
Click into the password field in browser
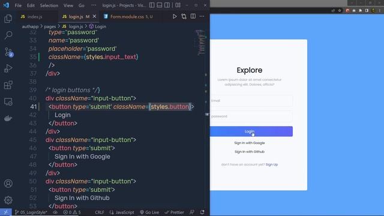point(251,116)
